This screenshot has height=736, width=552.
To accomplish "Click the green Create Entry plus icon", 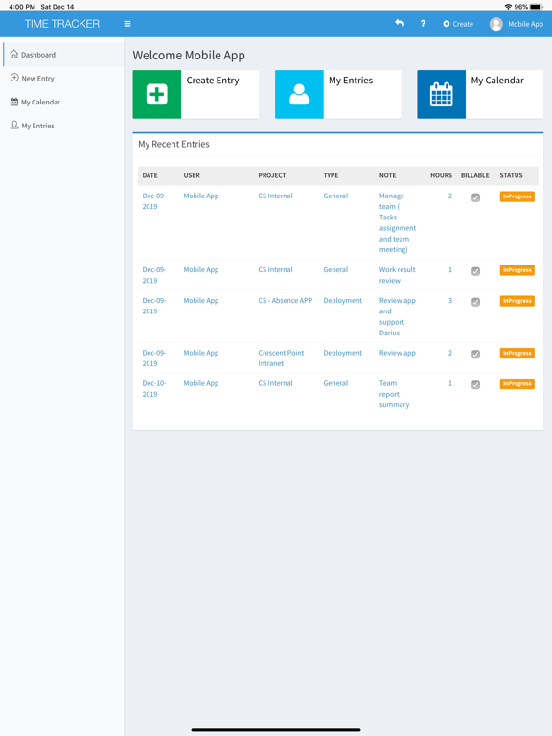I will click(x=157, y=94).
